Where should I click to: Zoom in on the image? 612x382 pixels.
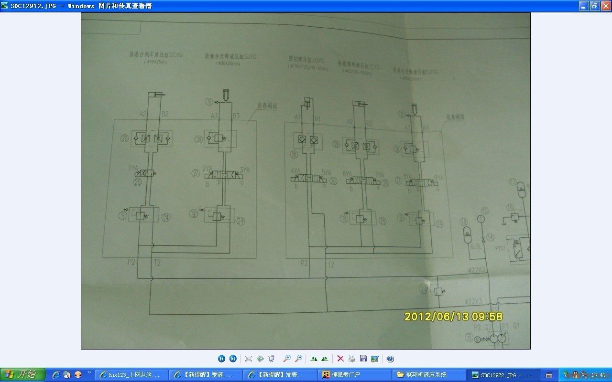tap(287, 359)
